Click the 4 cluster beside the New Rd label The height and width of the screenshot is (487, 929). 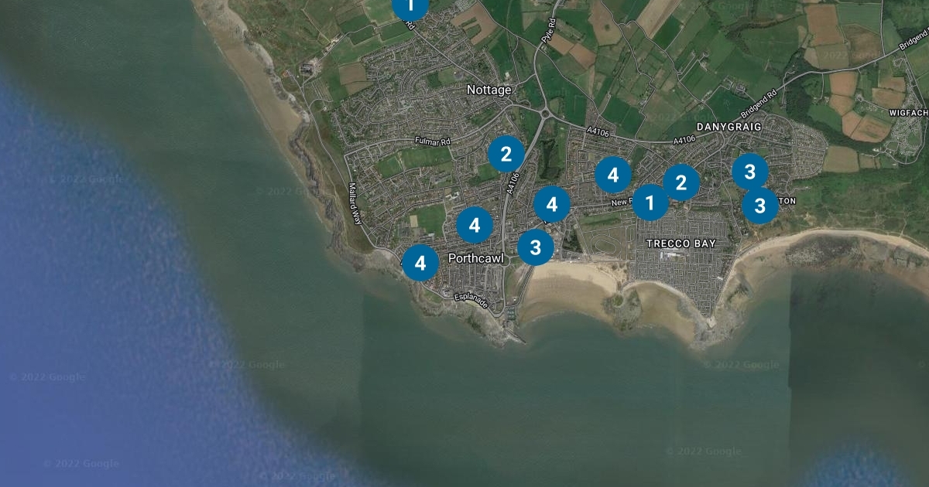552,204
